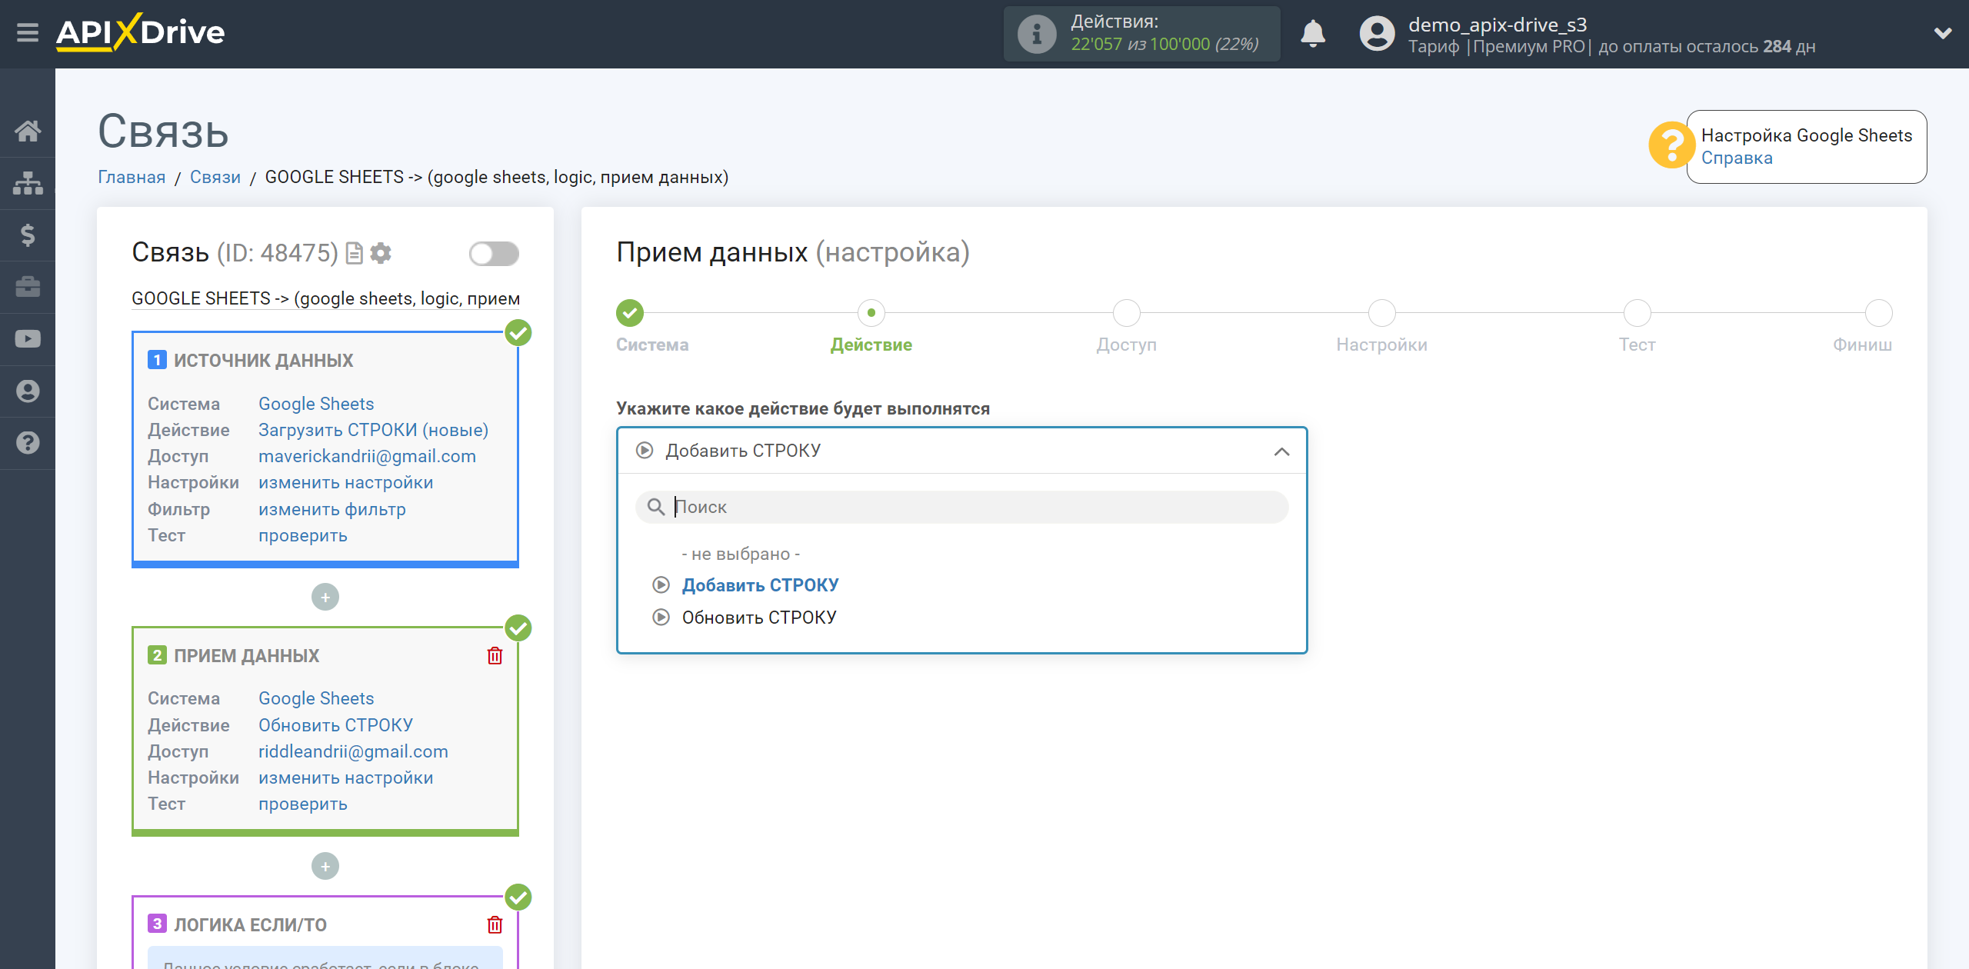Toggle the connection on/off switch

[494, 254]
